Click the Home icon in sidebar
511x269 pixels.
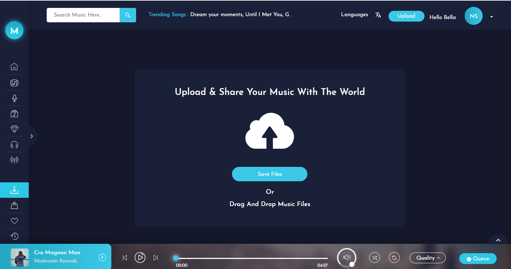coord(14,67)
